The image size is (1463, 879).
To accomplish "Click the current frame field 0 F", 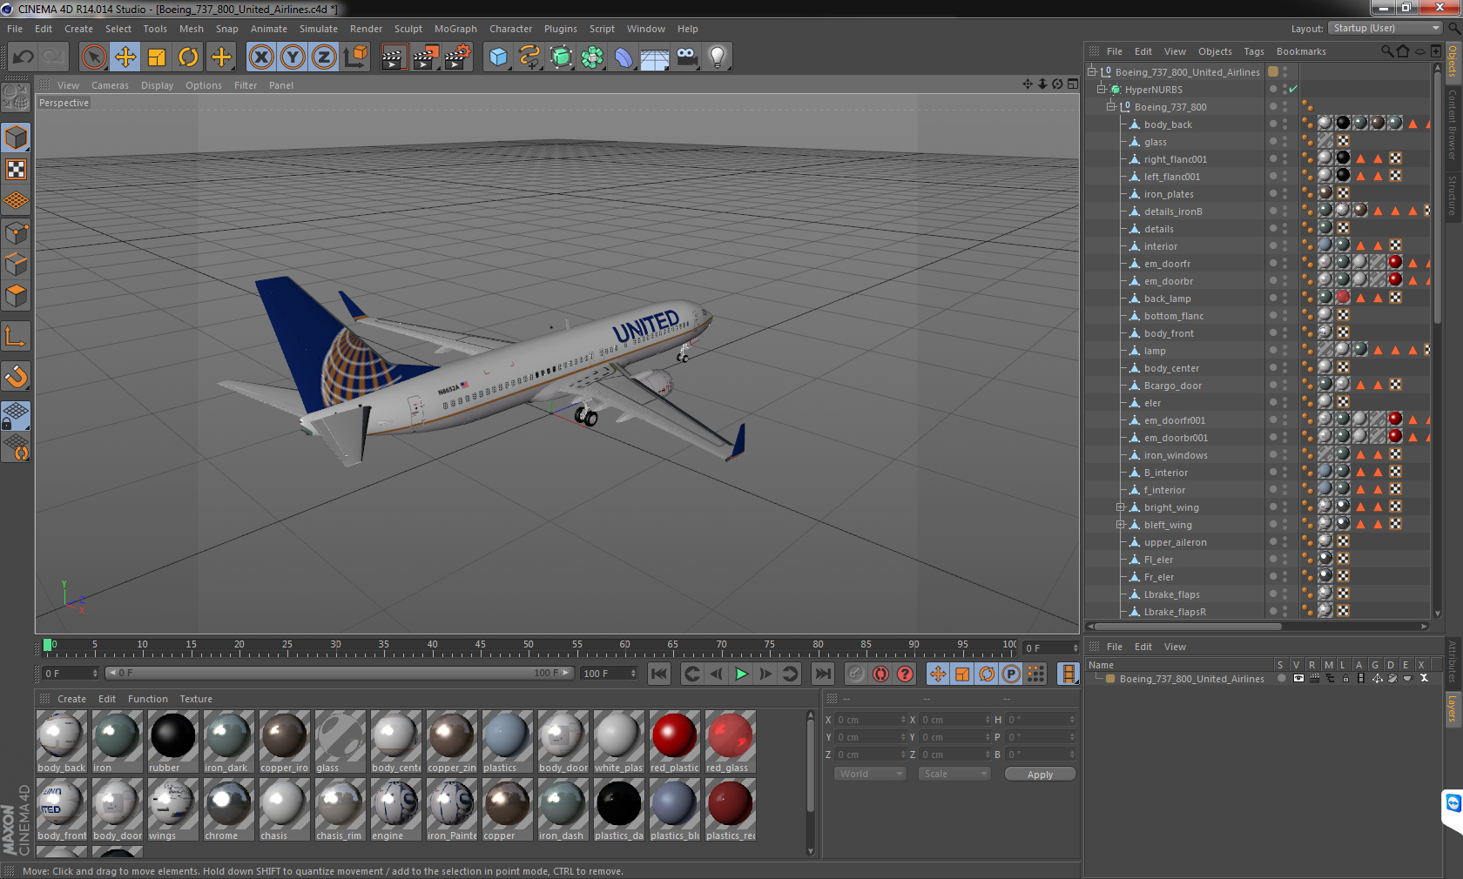I will (x=71, y=674).
